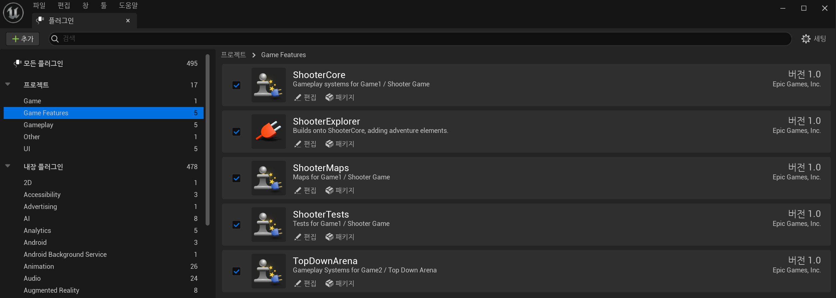The image size is (836, 298).
Task: Click the ShooterMaps plugin thumbnail
Action: pos(269,178)
